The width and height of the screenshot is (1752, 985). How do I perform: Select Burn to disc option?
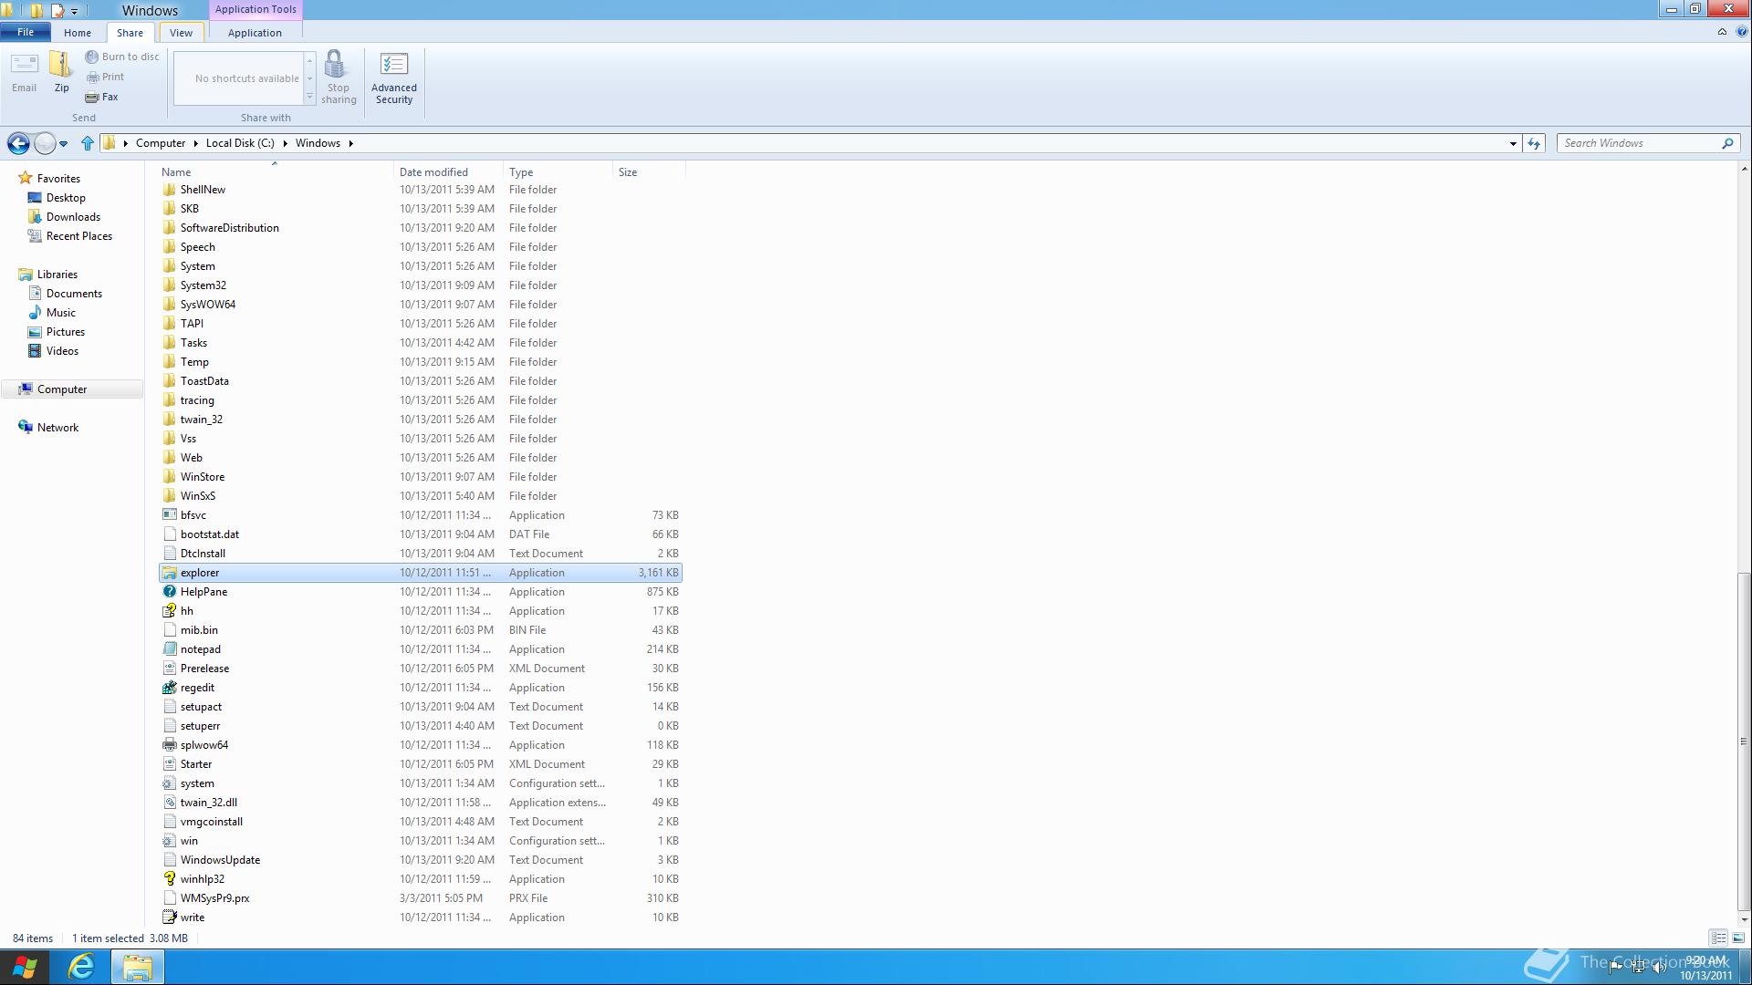[x=122, y=57]
